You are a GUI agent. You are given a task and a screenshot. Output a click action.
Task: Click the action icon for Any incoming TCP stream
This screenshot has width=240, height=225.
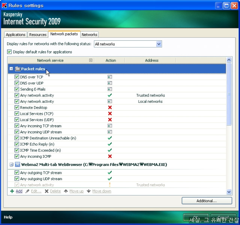(x=110, y=126)
